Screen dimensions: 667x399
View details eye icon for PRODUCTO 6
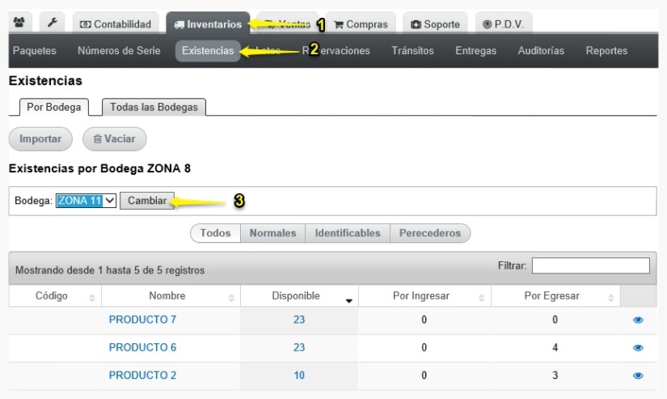[x=638, y=348]
